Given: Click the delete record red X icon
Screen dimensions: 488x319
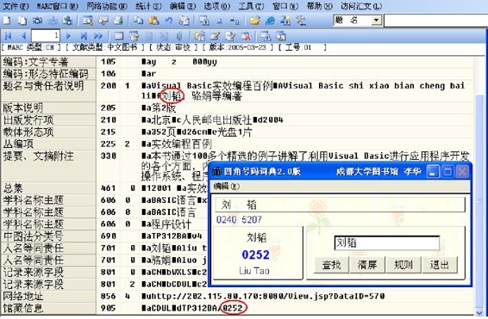Looking at the screenshot, I should [246, 36].
